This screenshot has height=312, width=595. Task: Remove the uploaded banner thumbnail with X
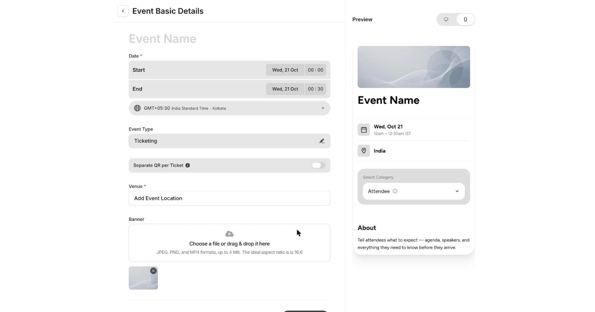[153, 271]
